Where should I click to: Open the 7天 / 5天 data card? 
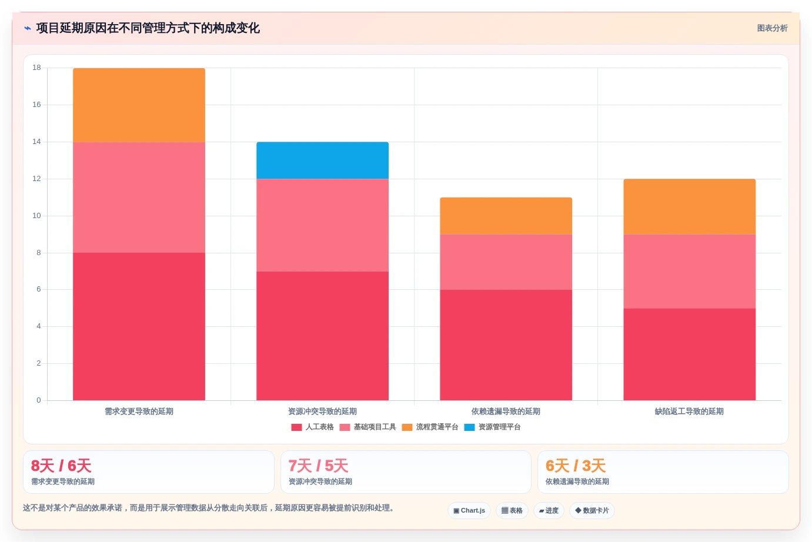406,472
